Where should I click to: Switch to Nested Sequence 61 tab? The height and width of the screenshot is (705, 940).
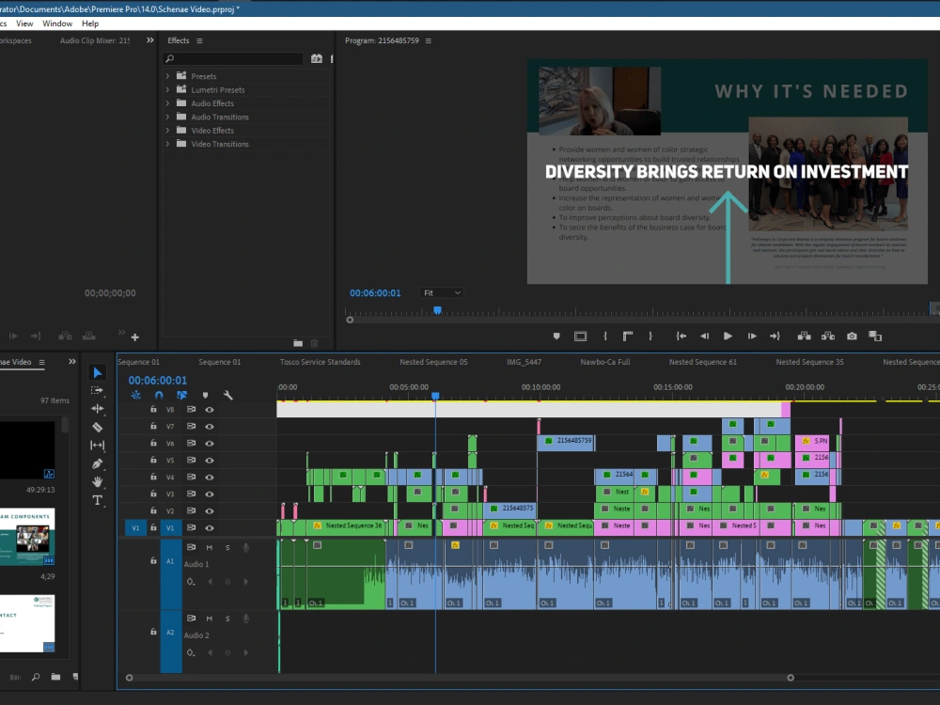tap(702, 362)
